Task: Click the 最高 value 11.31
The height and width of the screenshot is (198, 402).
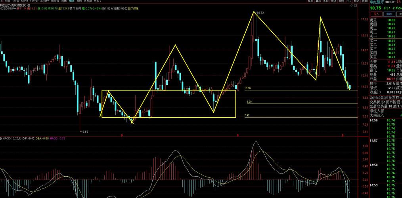Action: pyautogui.click(x=391, y=66)
